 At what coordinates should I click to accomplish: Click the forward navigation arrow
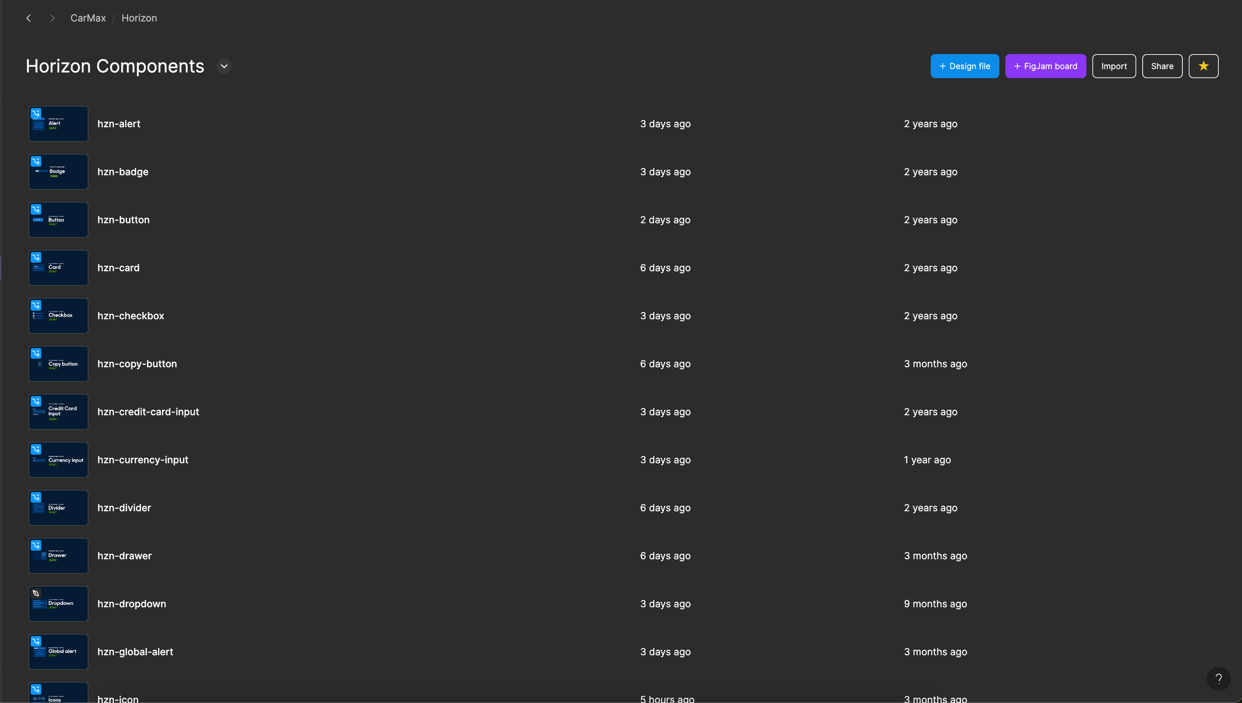pyautogui.click(x=52, y=18)
